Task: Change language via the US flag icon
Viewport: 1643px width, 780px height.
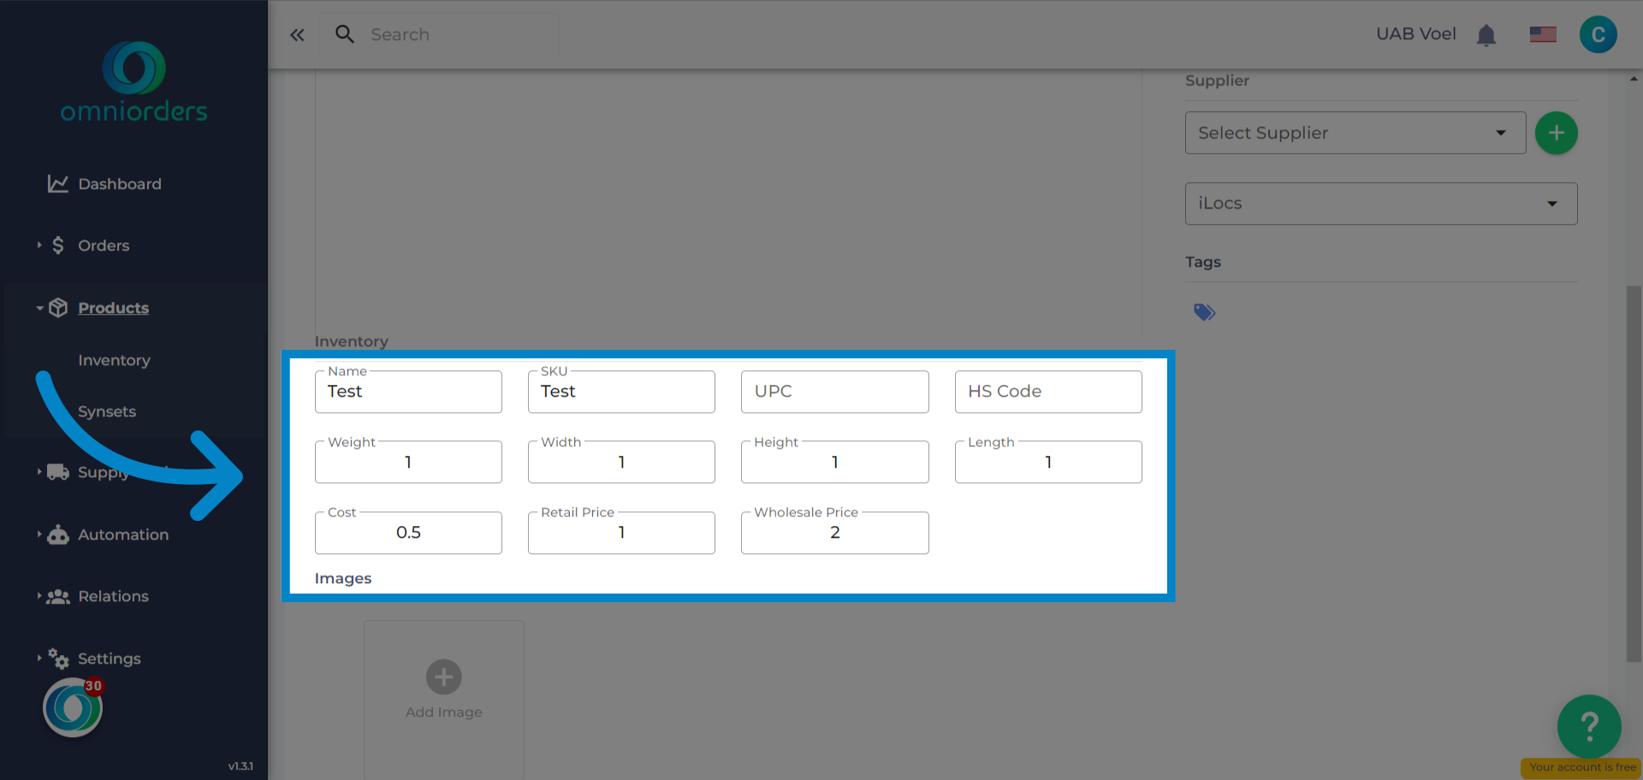Action: 1543,34
